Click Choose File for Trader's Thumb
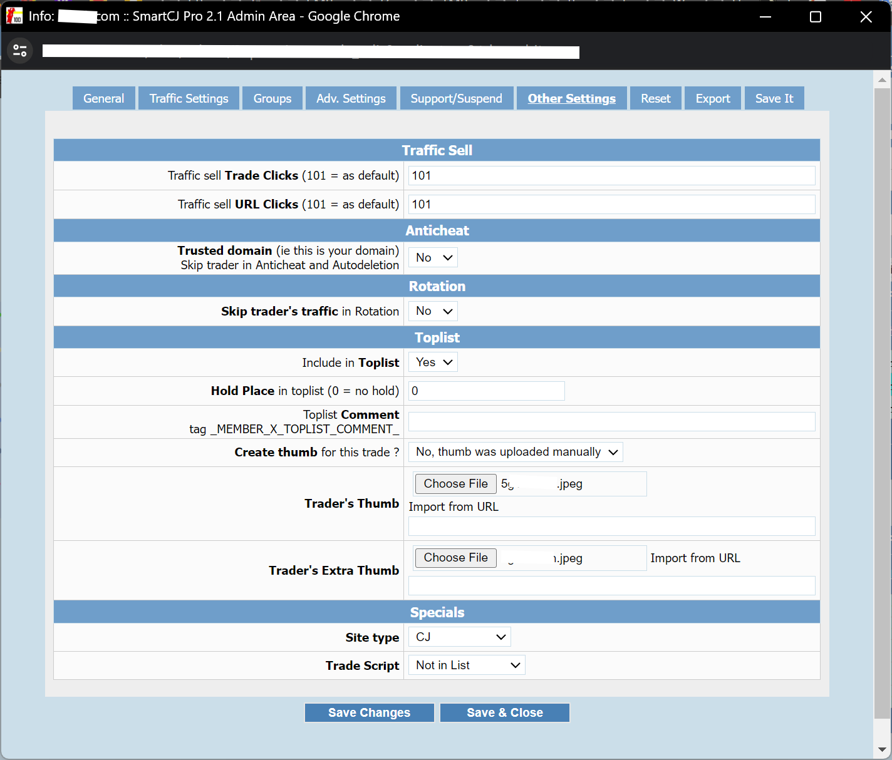892x760 pixels. 455,483
